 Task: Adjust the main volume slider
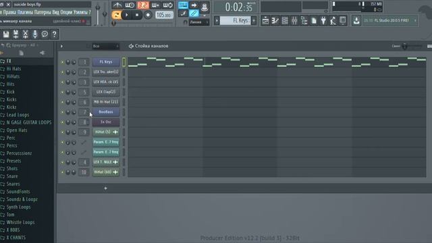97,13
